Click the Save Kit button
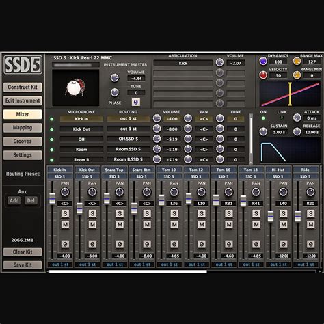Viewport: 324px width, 324px height. click(x=23, y=265)
